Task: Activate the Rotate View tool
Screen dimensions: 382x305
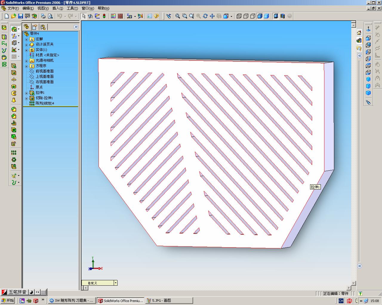Action: (205, 16)
